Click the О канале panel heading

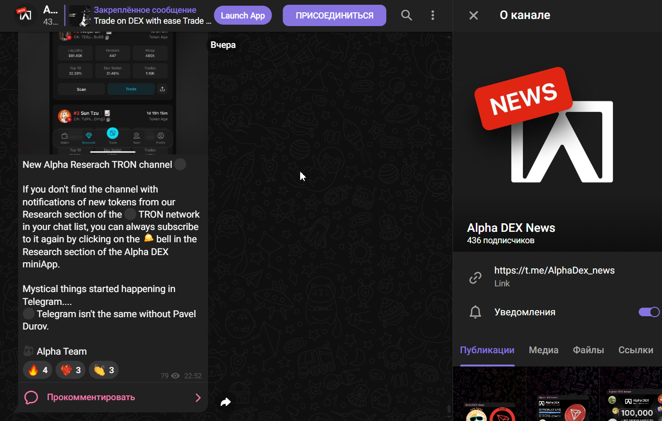(525, 15)
